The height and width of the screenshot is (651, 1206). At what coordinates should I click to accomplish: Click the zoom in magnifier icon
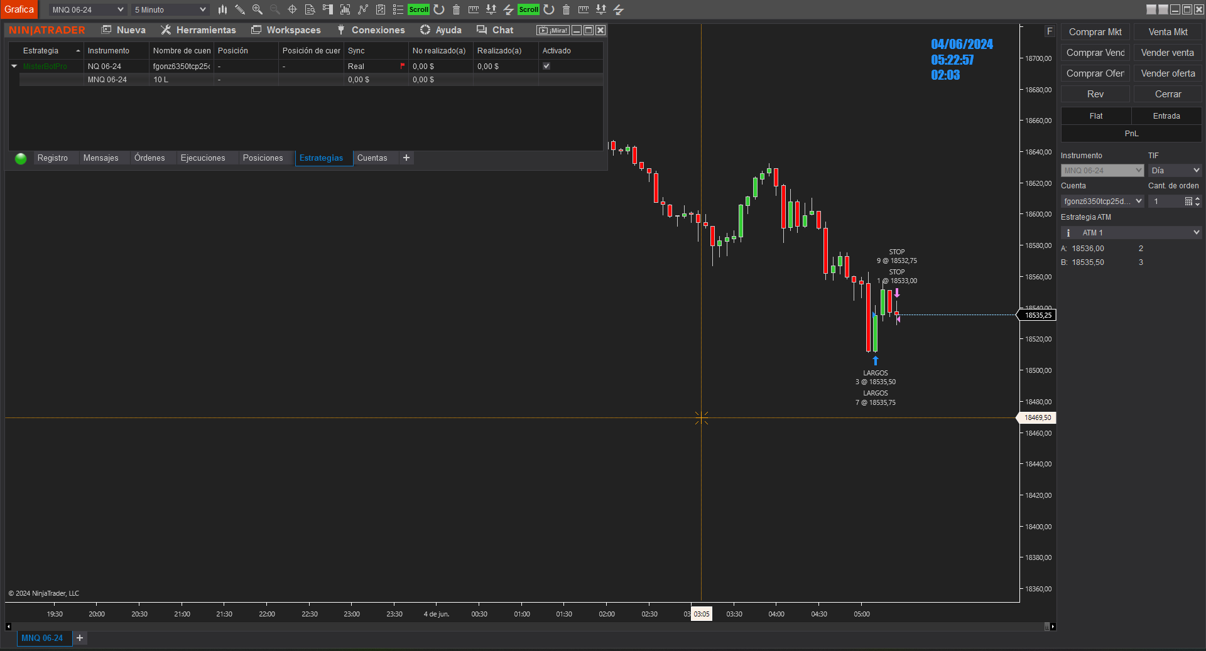258,9
